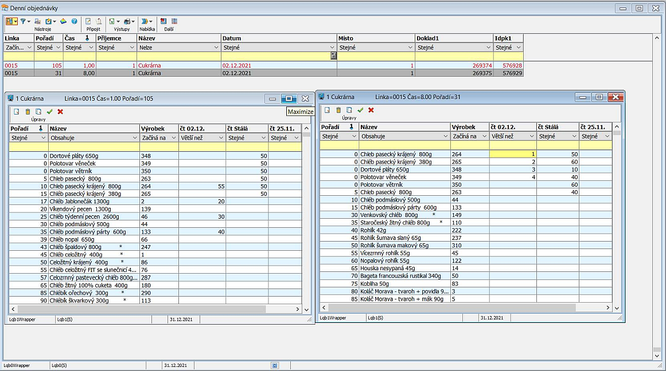Open the blue help question mark icon

[x=74, y=21]
